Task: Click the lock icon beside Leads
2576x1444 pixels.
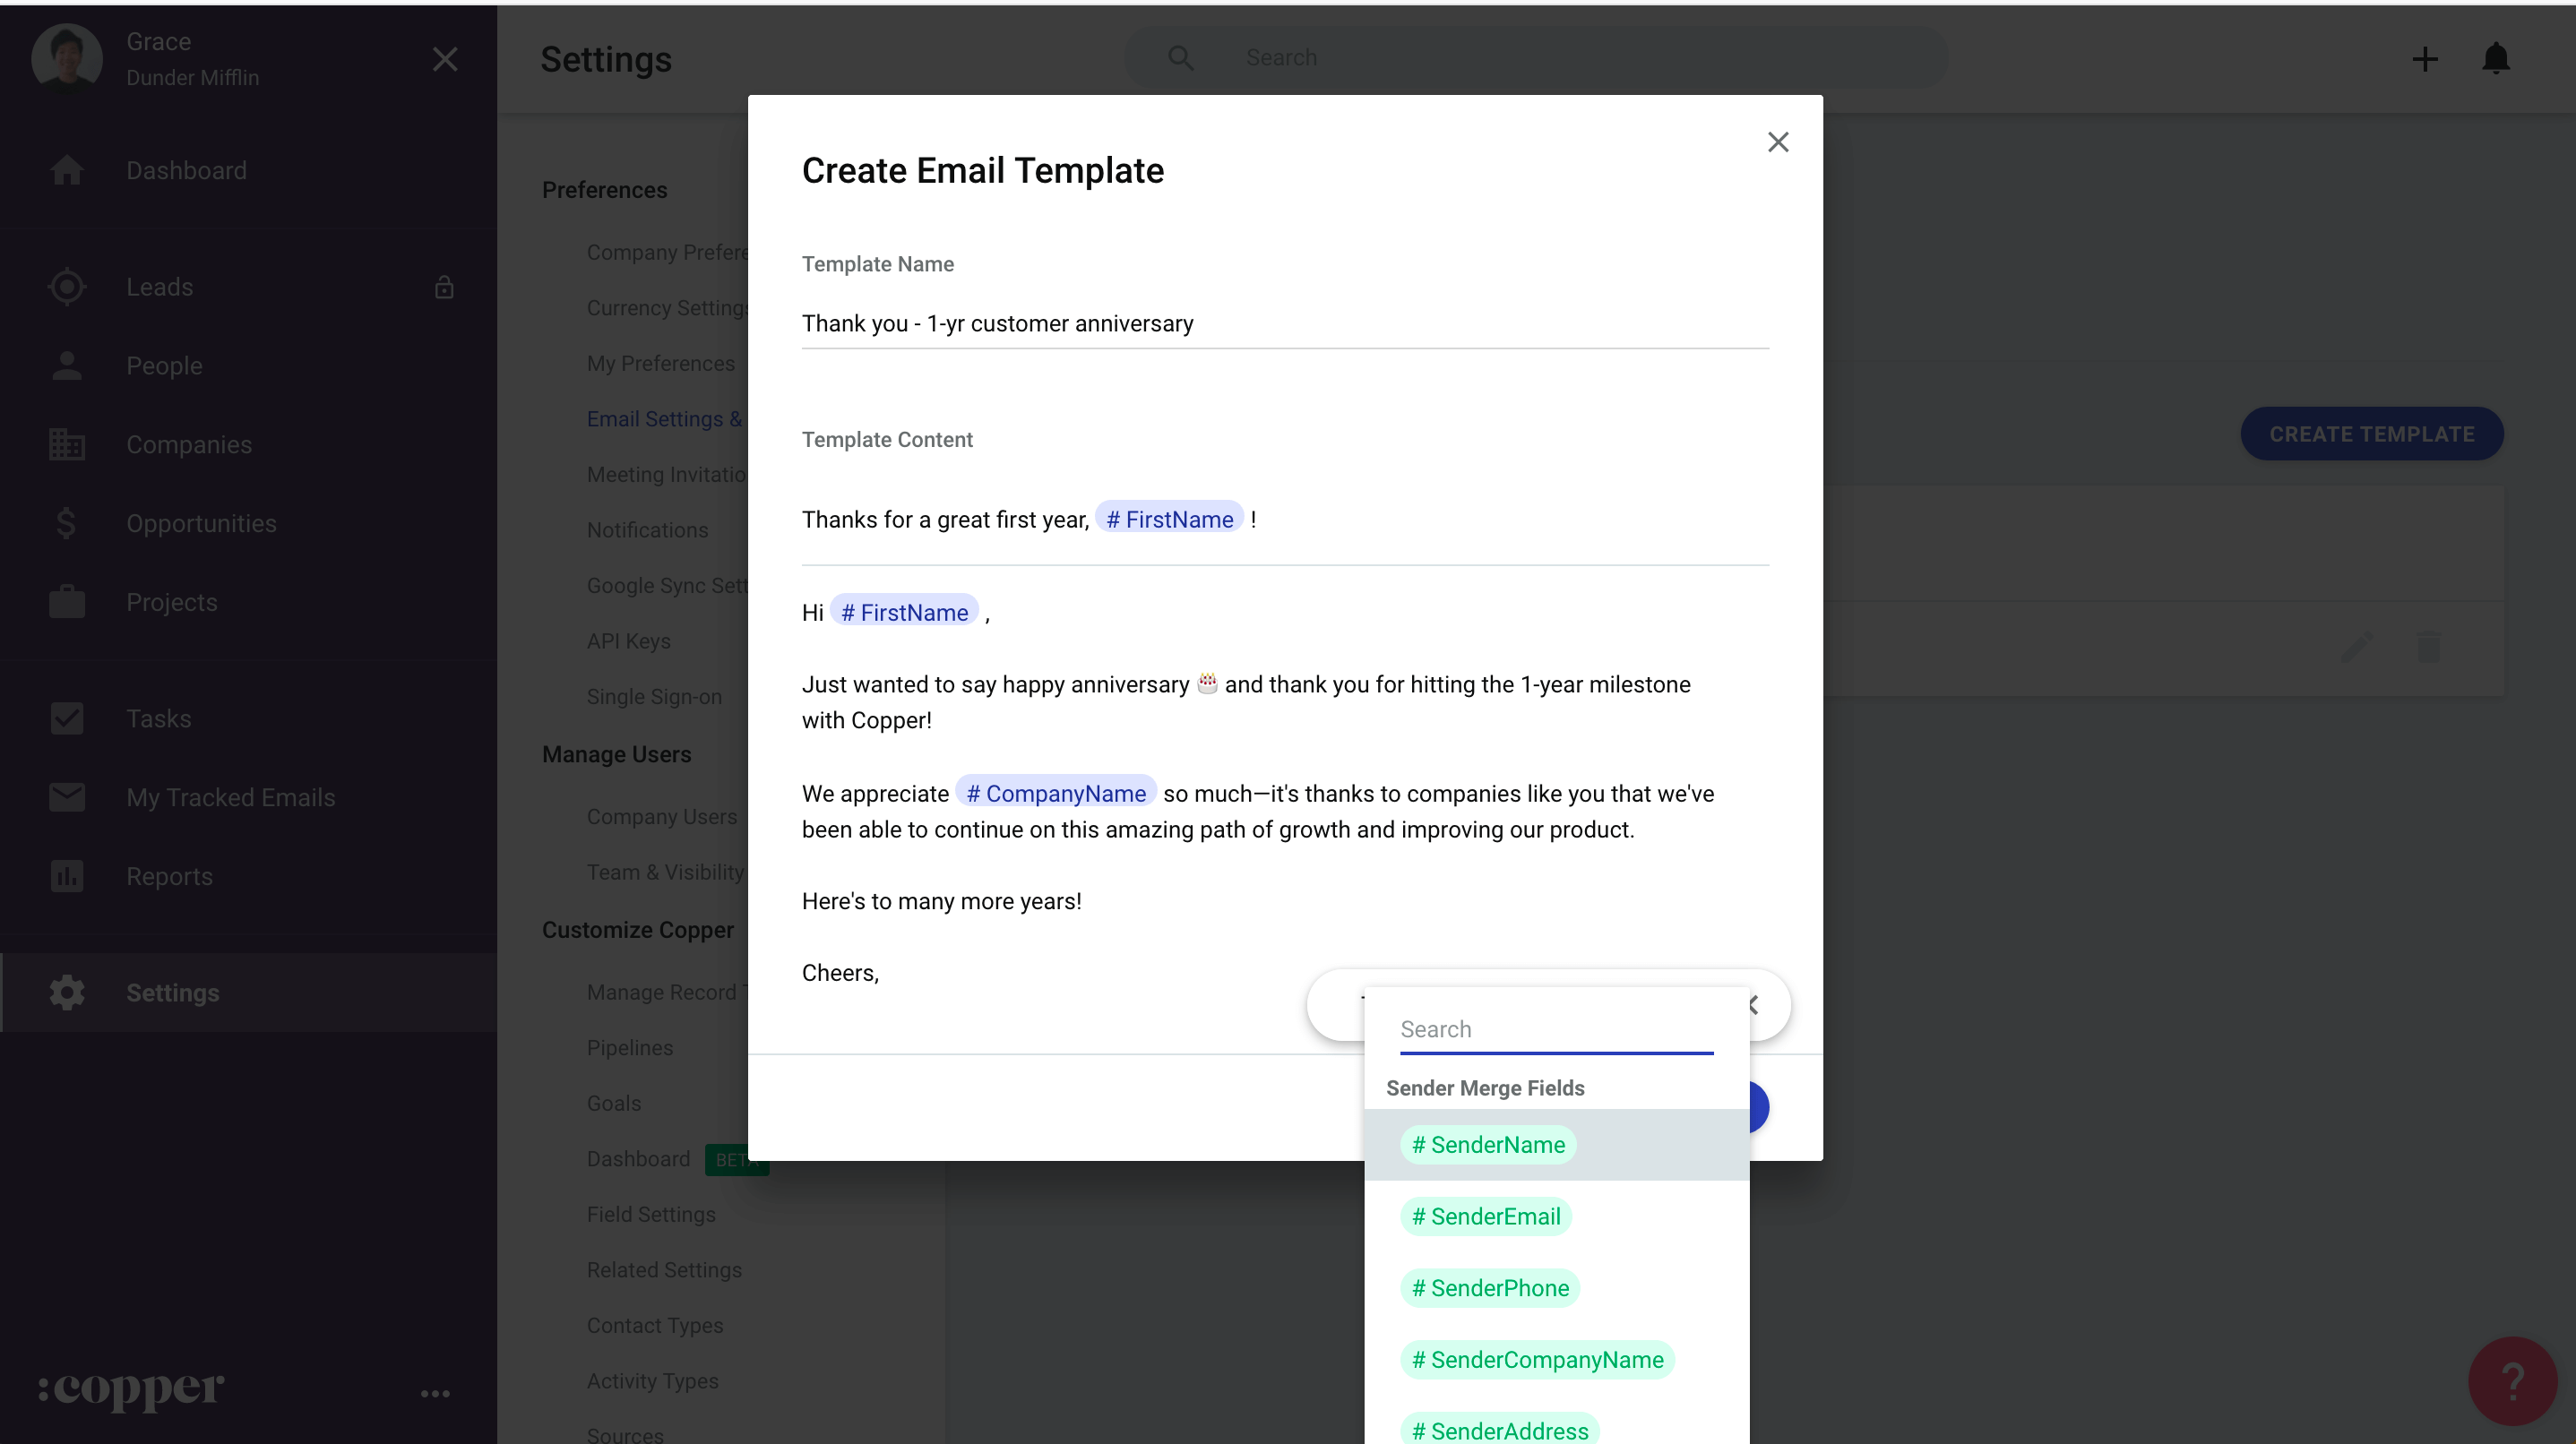Action: tap(444, 287)
